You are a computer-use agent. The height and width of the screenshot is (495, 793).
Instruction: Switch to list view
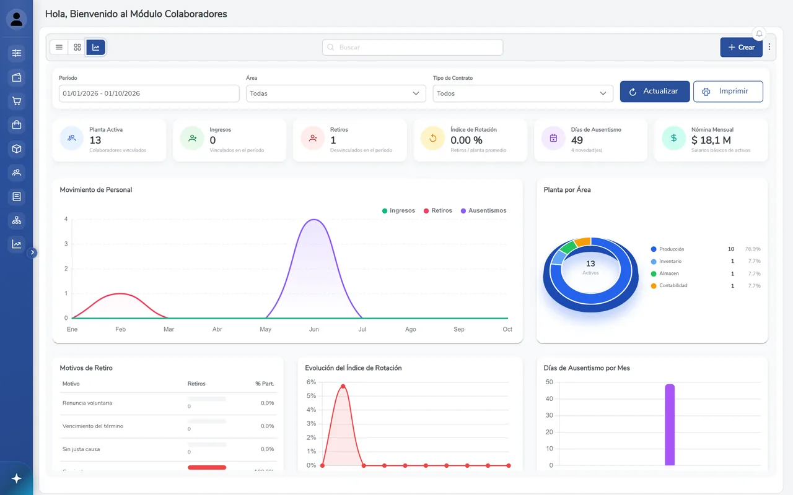59,47
